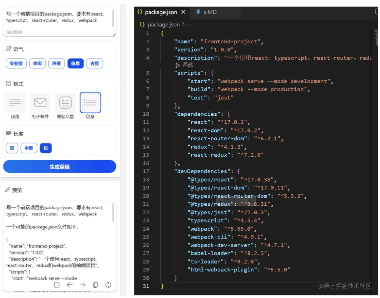Screen dimensions: 380x298
Task: Click the prompt box resize handle
Action: pyautogui.click(x=114, y=34)
